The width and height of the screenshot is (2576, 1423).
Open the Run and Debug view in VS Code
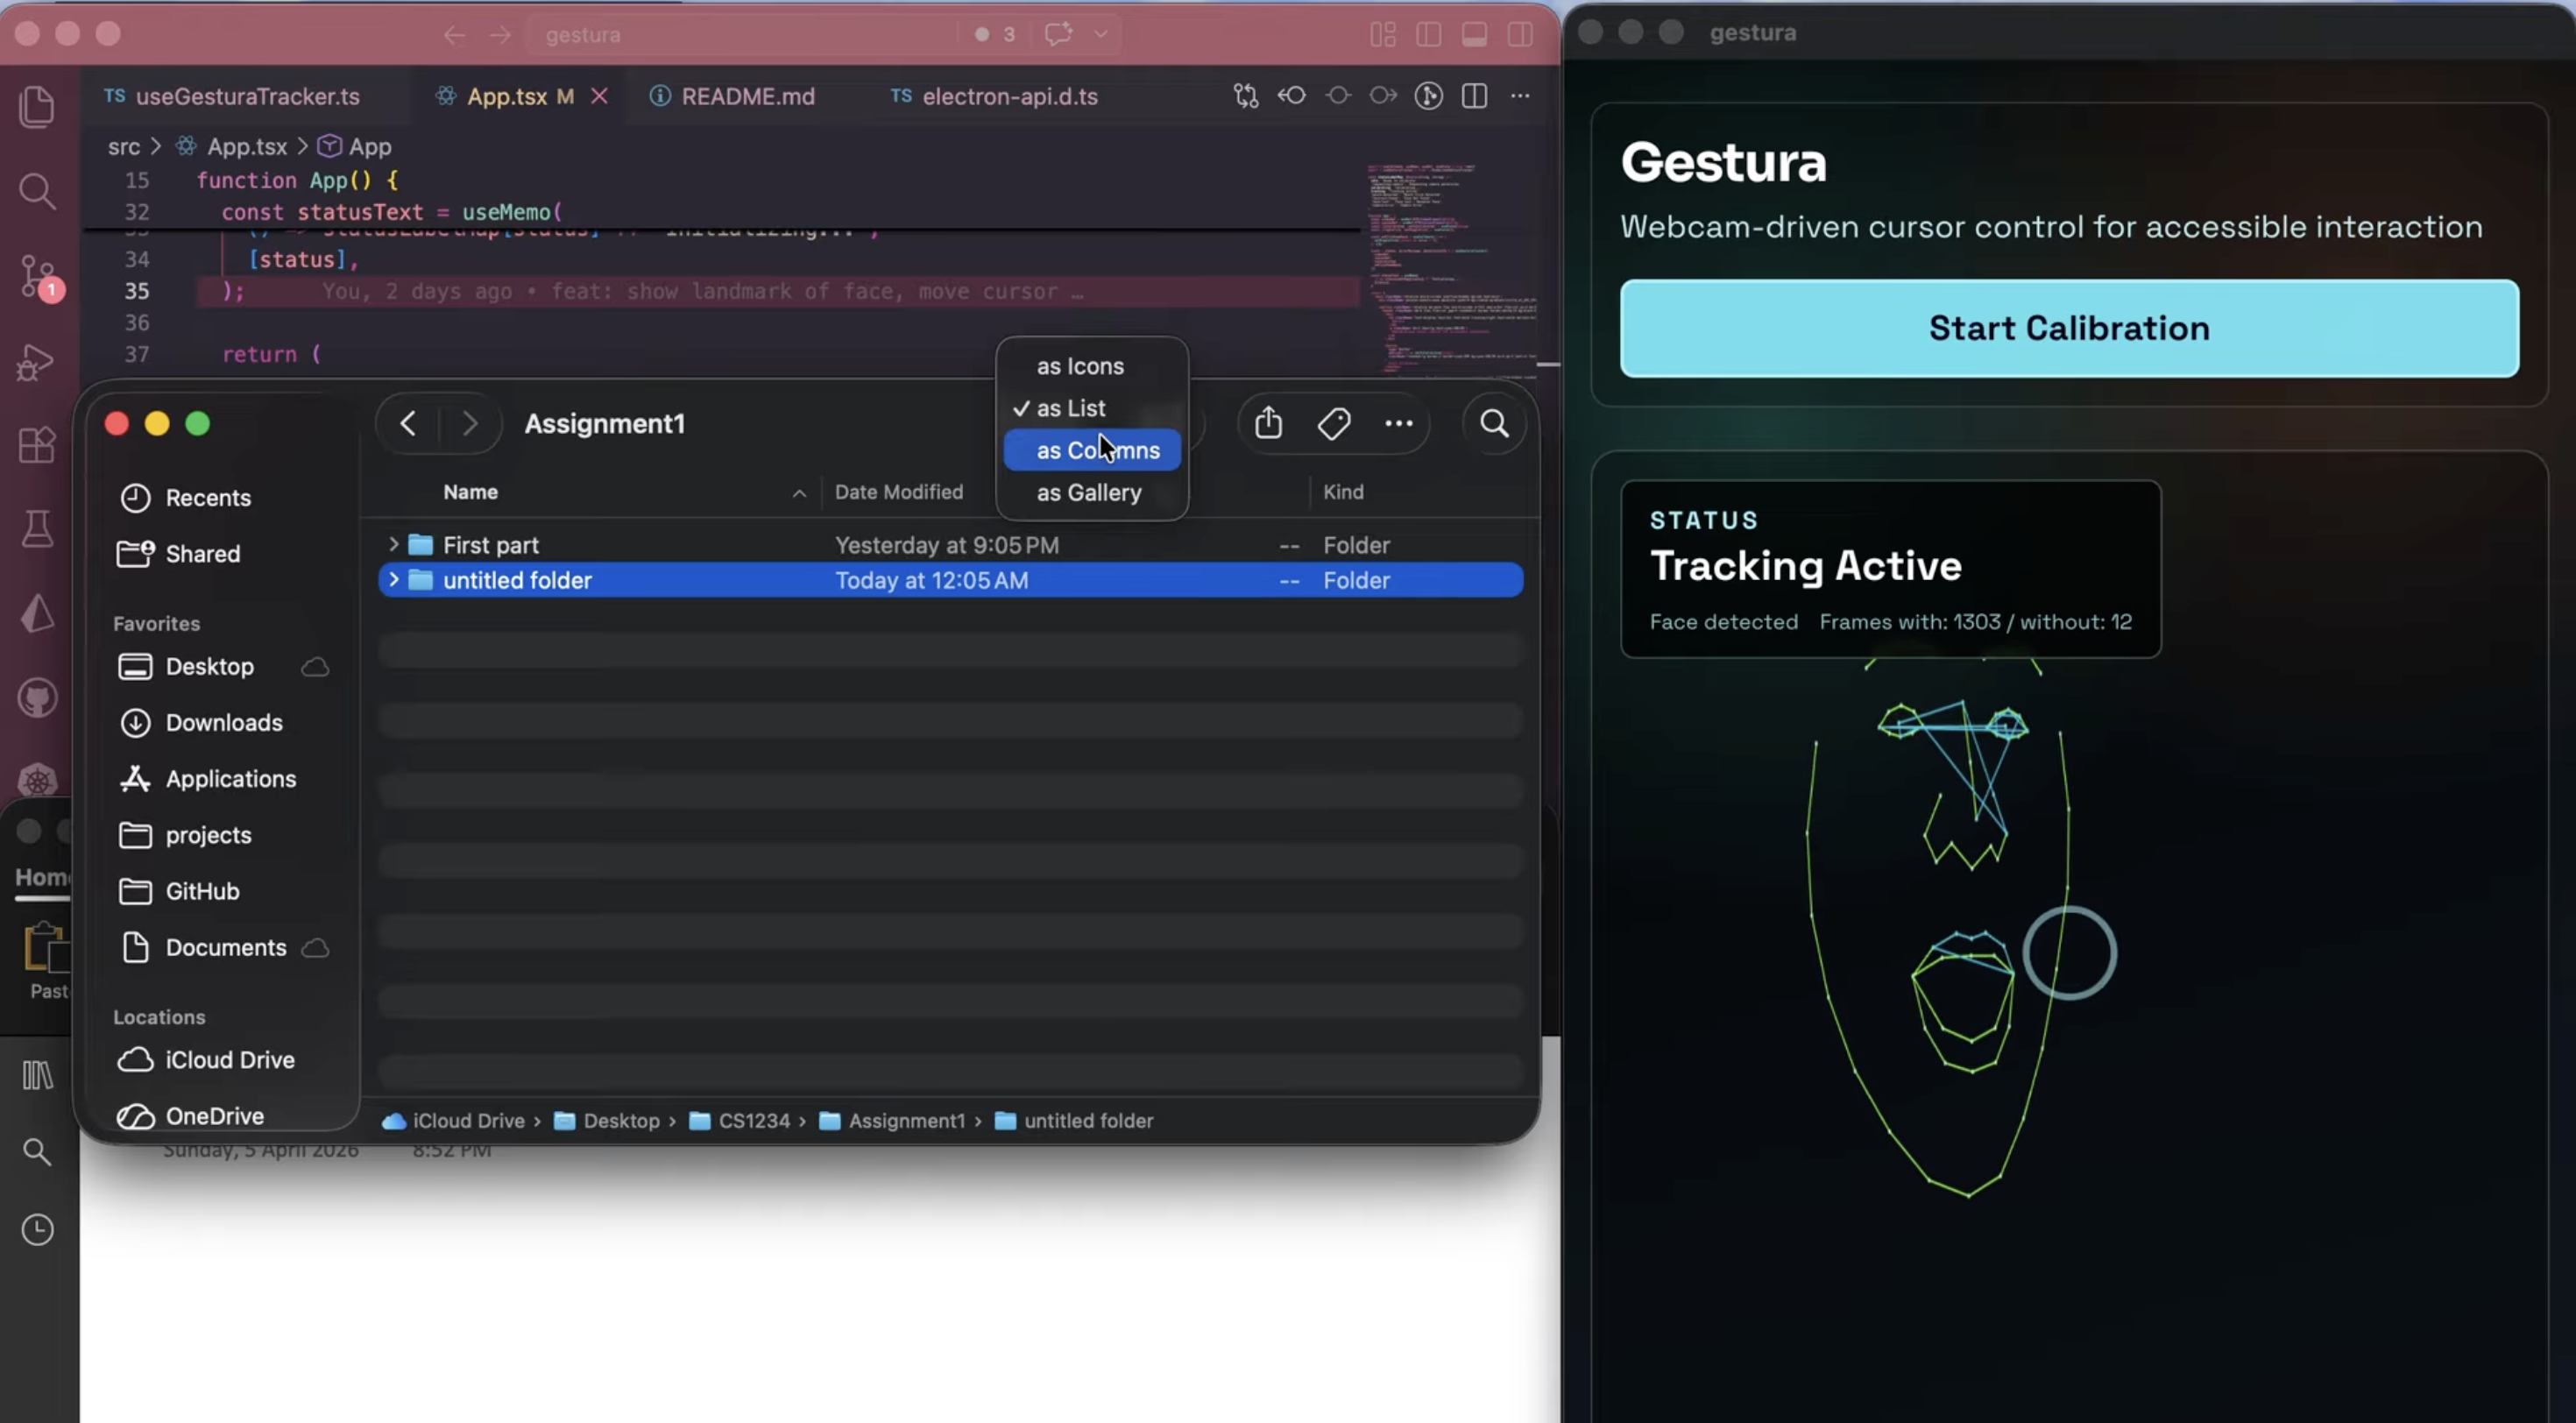click(x=36, y=361)
